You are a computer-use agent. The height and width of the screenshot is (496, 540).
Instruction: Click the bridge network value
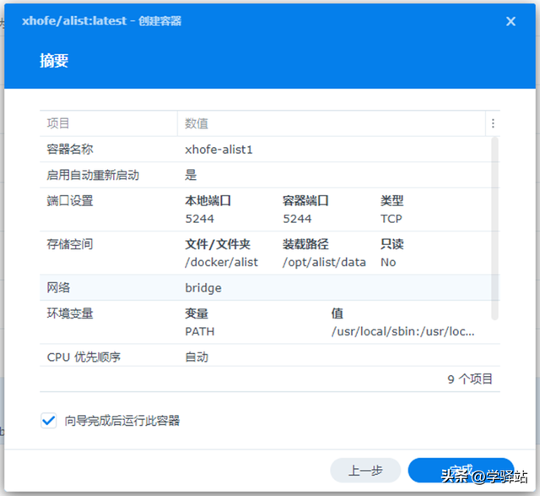(203, 287)
